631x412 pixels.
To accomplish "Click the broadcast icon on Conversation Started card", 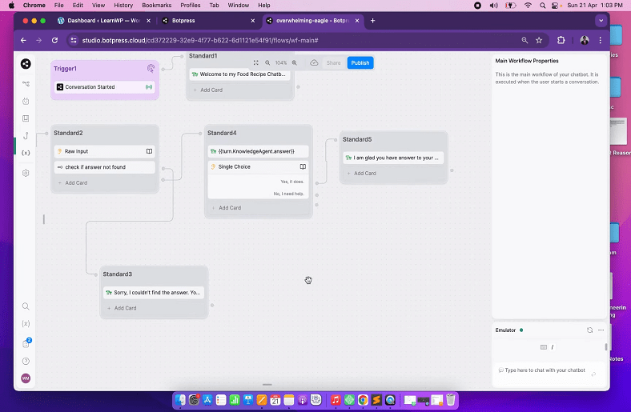I will click(x=149, y=87).
